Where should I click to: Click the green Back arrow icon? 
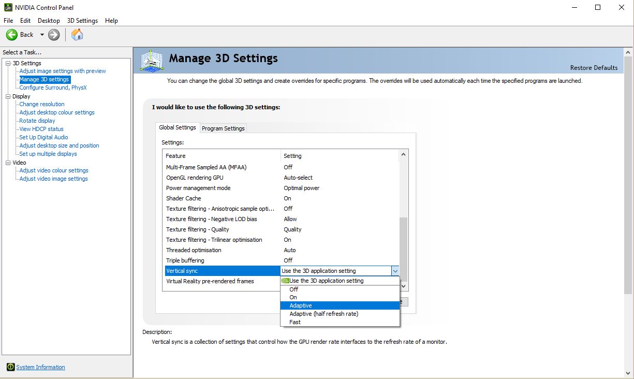tap(12, 35)
